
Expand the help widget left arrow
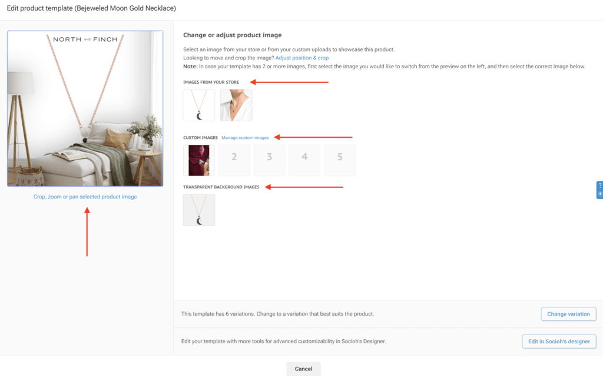600,194
